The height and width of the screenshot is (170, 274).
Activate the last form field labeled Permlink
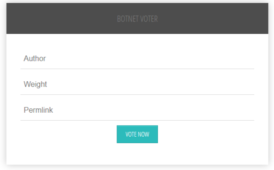pos(137,110)
